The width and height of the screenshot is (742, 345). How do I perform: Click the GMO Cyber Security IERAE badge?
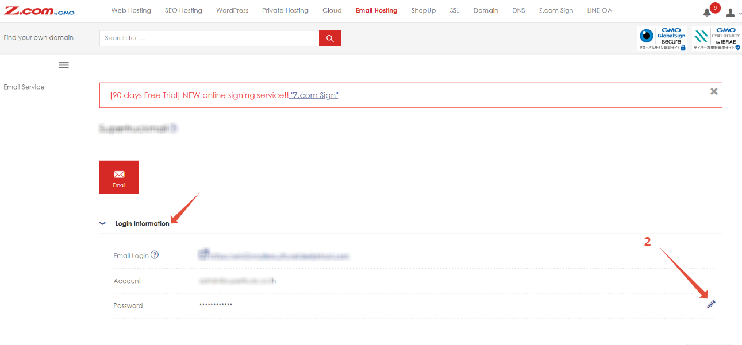[716, 38]
